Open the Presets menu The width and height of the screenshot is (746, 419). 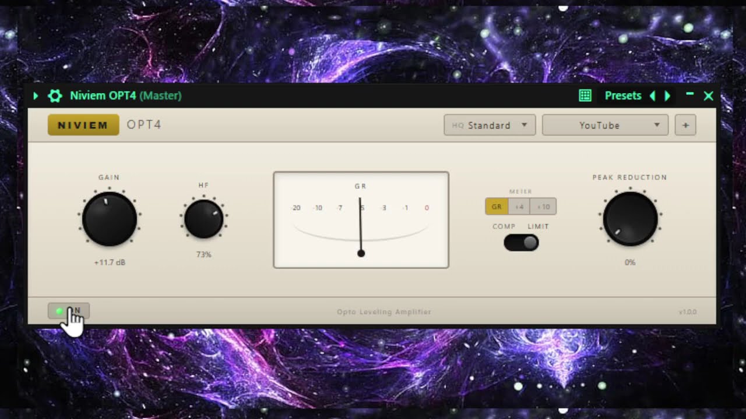pos(622,96)
